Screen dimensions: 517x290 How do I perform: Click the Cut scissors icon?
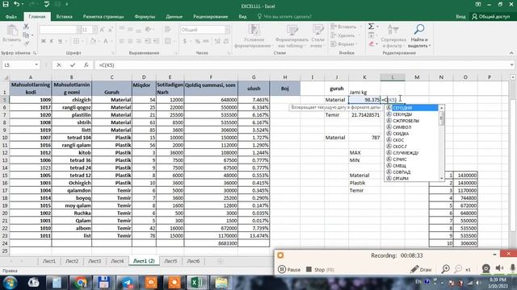(x=27, y=27)
